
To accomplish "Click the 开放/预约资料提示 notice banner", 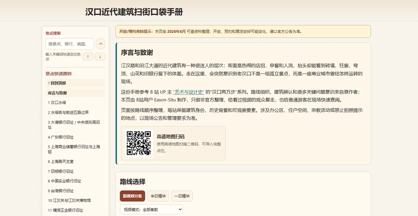I will tap(243, 31).
